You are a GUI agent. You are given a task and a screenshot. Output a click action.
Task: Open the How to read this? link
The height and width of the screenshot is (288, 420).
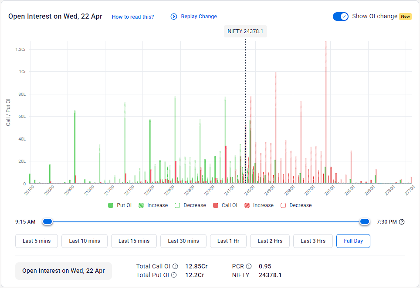click(x=133, y=17)
